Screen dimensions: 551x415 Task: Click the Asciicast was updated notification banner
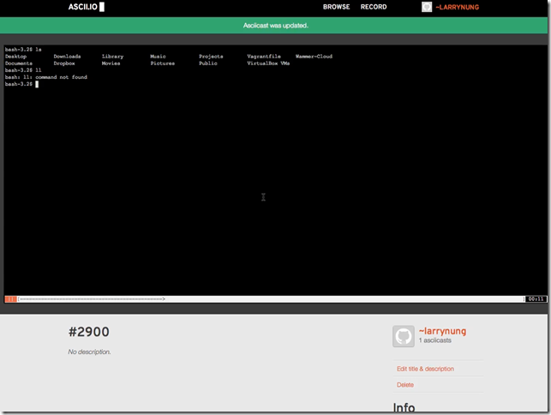pos(274,26)
